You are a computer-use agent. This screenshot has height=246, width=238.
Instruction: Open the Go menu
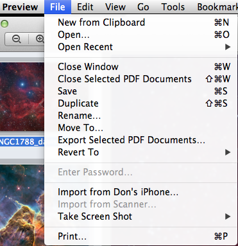[143, 7]
